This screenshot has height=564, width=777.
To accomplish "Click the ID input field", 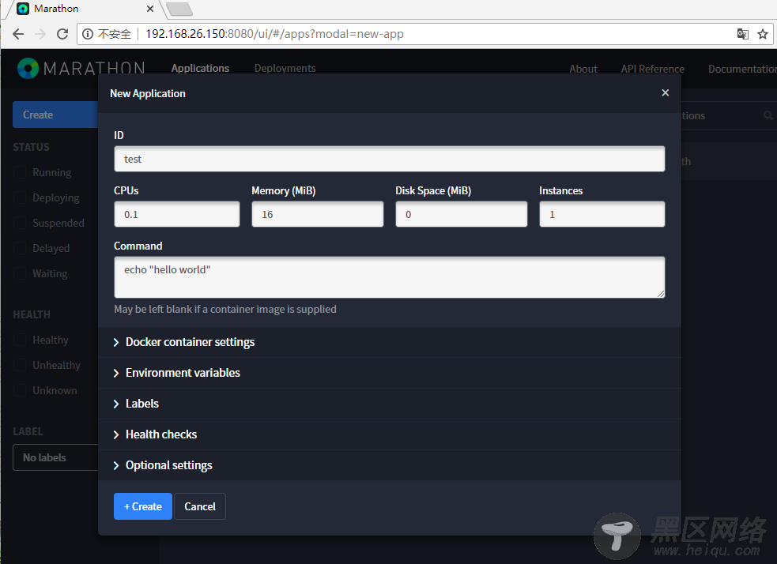I will coord(390,159).
